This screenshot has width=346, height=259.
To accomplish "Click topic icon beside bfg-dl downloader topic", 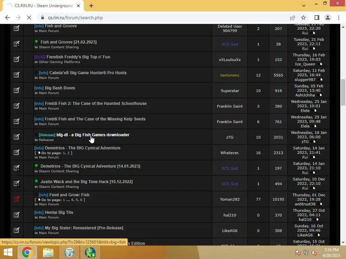I will (17, 137).
